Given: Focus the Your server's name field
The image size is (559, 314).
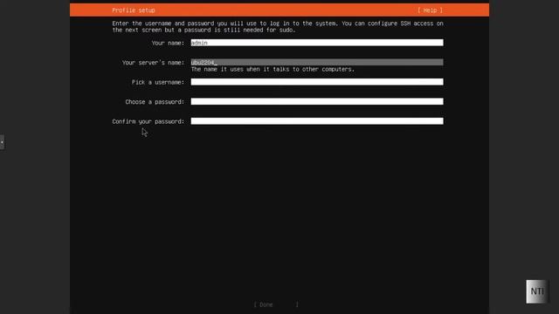Looking at the screenshot, I should (317, 62).
